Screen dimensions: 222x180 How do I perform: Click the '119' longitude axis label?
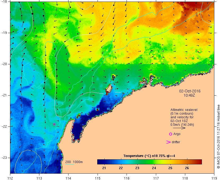[214, 178]
